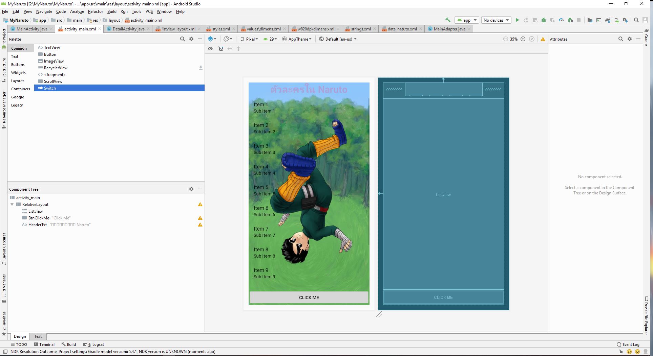Open the AppTheme dropdown
The width and height of the screenshot is (653, 356).
coord(297,39)
